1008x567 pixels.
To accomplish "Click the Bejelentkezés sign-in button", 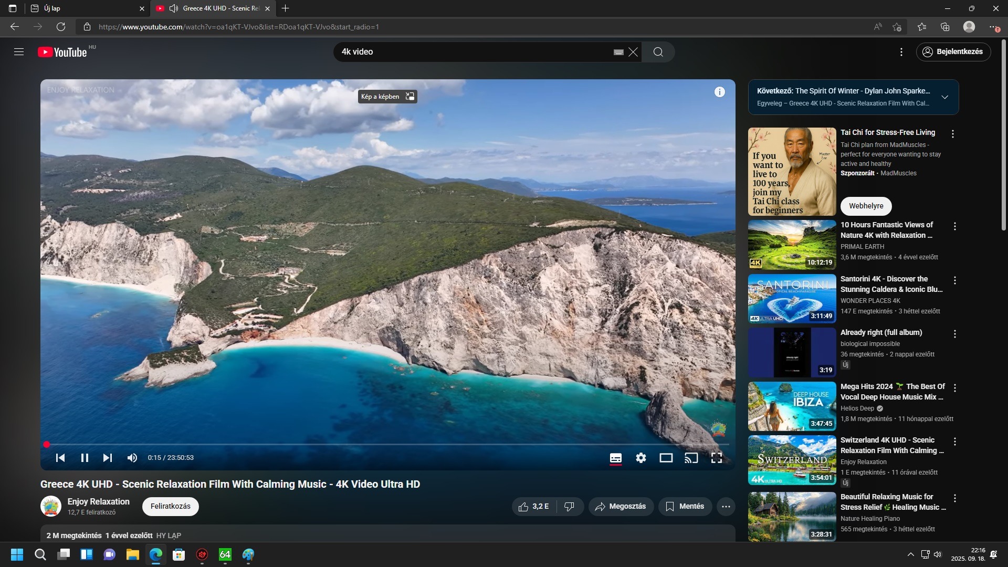I will click(953, 51).
